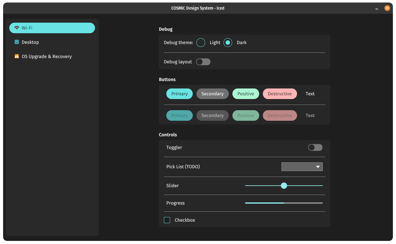Click the enabled Primary button
The height and width of the screenshot is (244, 396).
coord(179,94)
